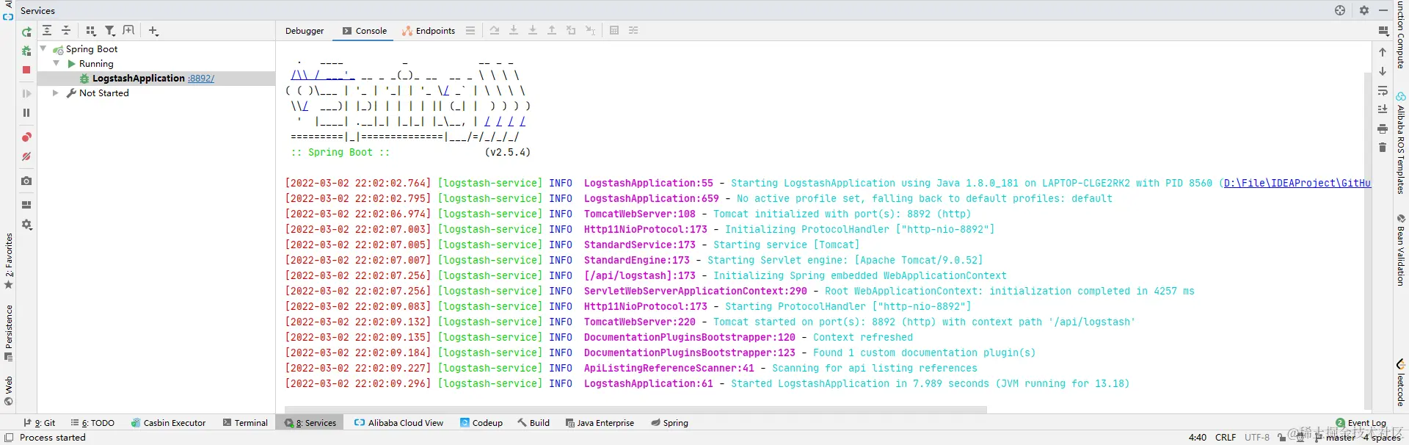Open View Breakpoints red circles icon
Viewport: 1409px width, 445px height.
[x=26, y=137]
